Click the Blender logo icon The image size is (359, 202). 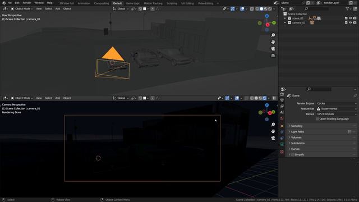[x=4, y=3]
